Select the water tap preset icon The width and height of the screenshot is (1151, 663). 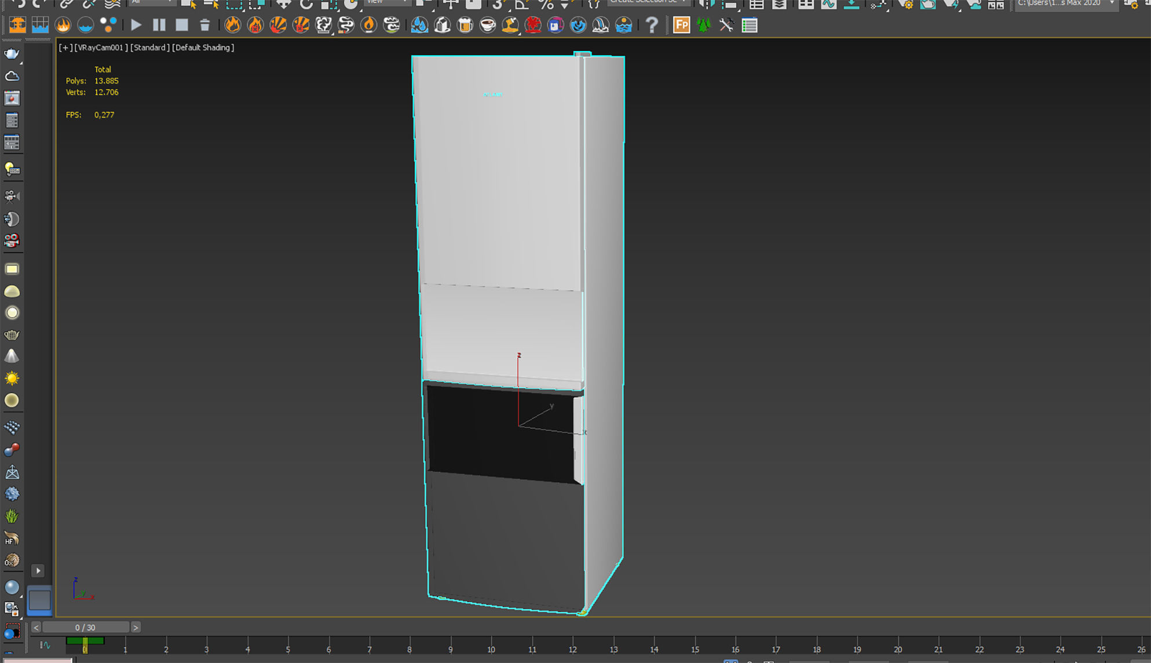tap(419, 25)
